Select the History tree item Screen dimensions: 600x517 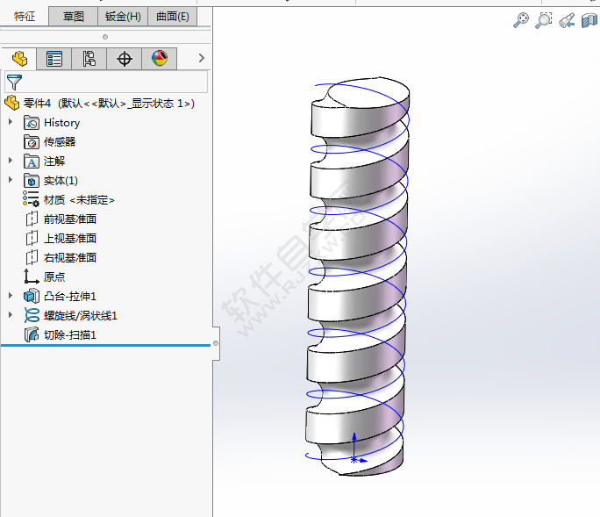[x=61, y=123]
